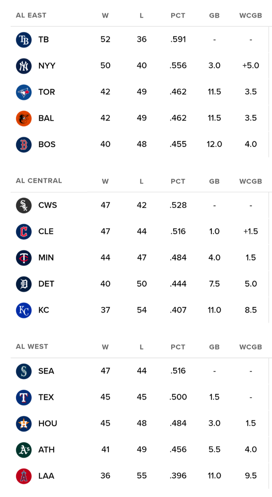Viewport: 272px width, 497px height.
Task: Click the AL CENTRAL PCT column header
Action: coord(178,181)
